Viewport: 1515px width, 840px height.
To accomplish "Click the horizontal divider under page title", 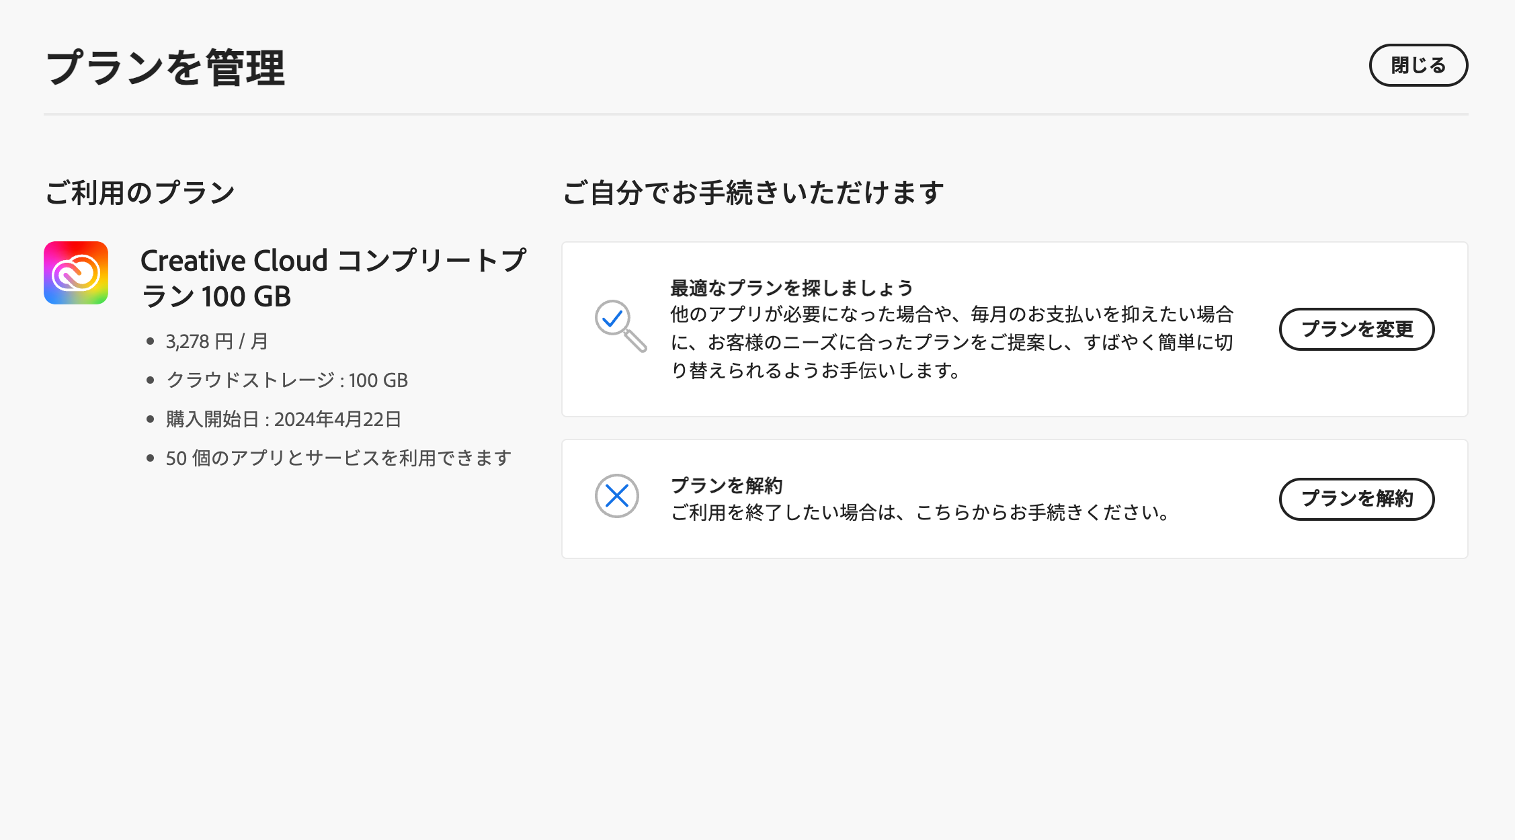I will coord(755,114).
